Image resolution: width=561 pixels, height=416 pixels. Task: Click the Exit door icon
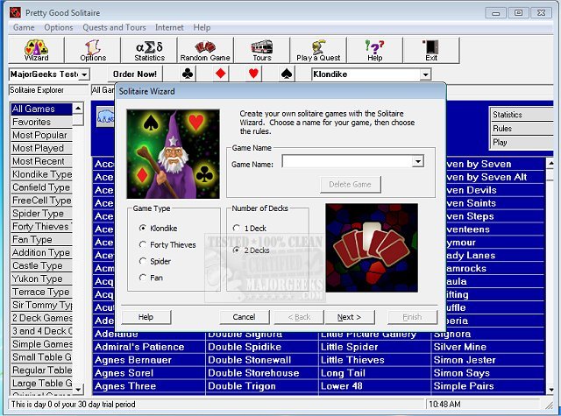click(430, 51)
